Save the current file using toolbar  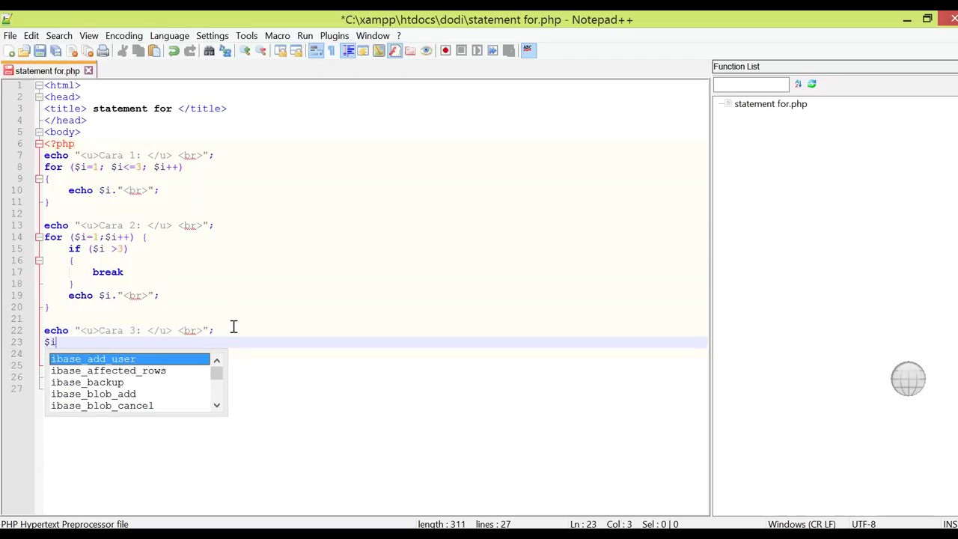coord(40,51)
